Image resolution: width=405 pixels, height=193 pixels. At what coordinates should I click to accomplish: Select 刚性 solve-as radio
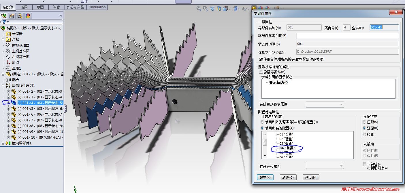(365, 150)
